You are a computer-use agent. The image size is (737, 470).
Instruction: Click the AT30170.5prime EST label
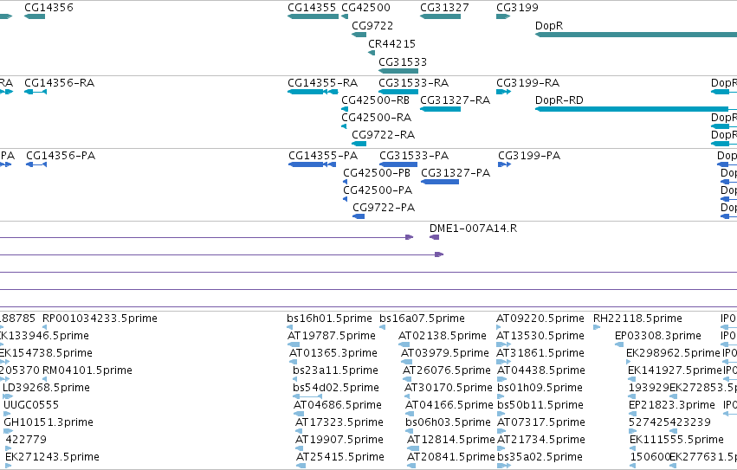click(x=449, y=388)
